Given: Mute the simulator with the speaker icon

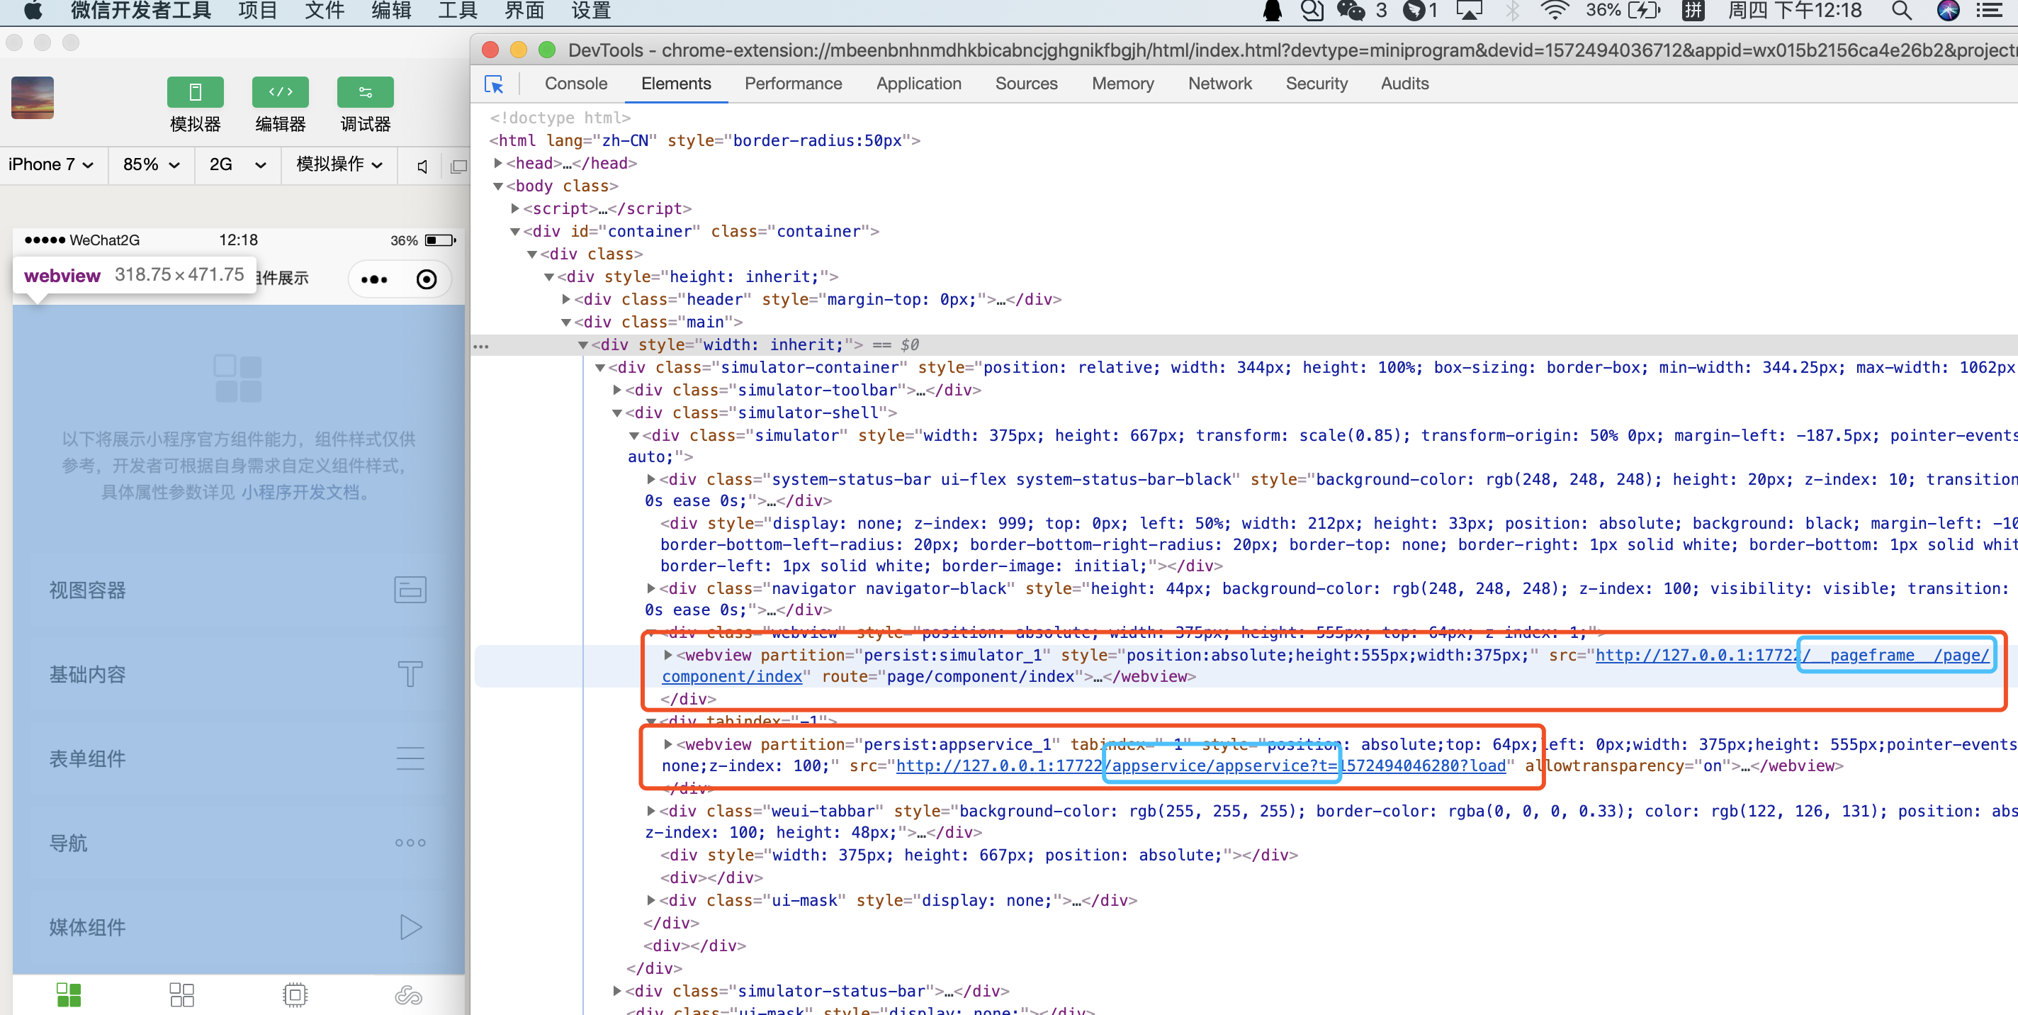Looking at the screenshot, I should 422,166.
